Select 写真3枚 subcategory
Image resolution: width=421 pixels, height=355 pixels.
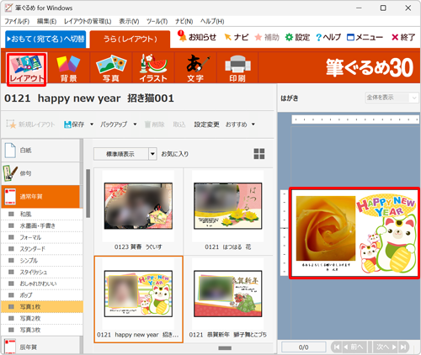42,330
